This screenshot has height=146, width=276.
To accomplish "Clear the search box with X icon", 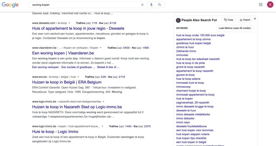I will tap(142, 5).
